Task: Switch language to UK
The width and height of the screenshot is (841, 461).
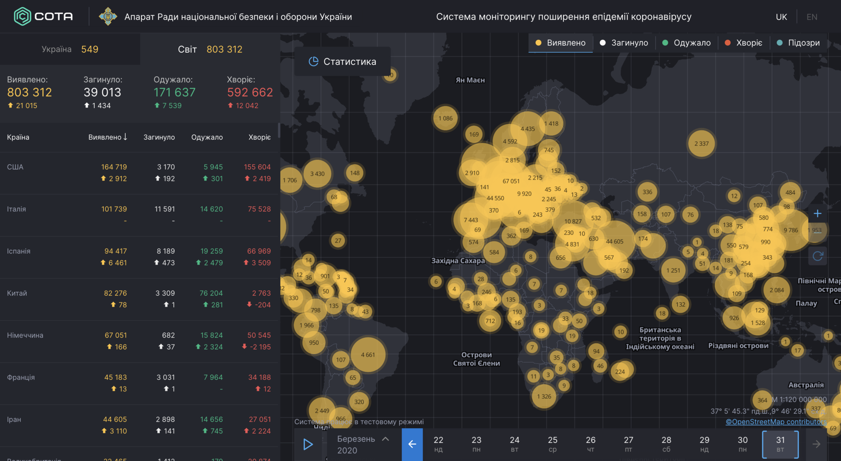Action: 781,17
